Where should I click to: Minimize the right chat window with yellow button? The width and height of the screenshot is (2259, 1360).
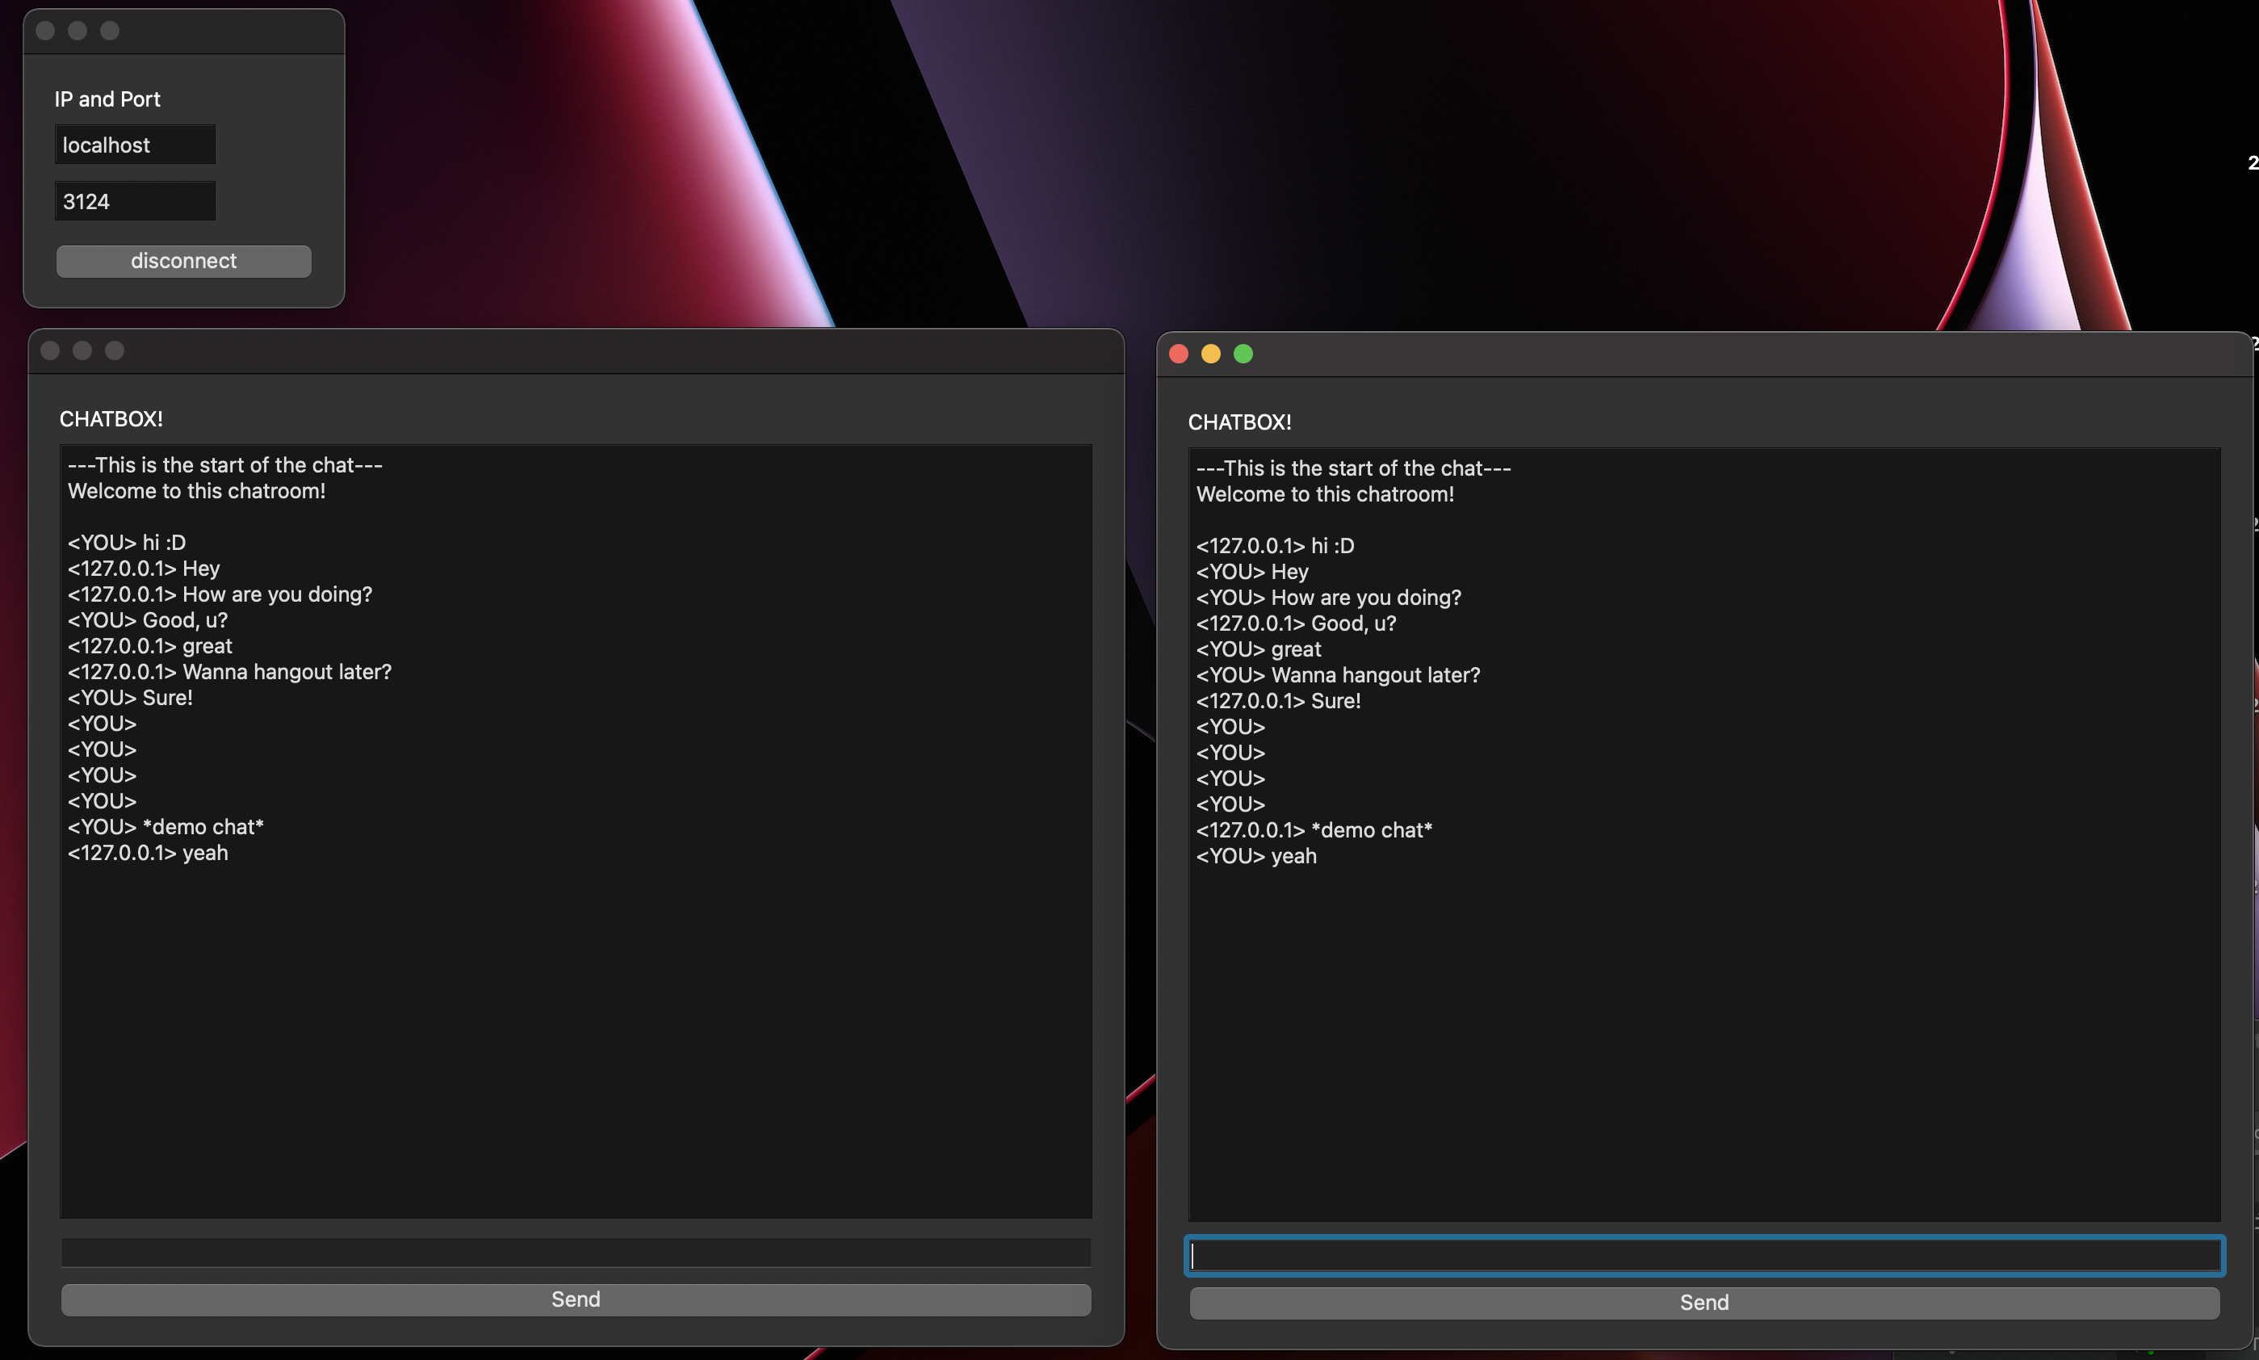pyautogui.click(x=1211, y=354)
